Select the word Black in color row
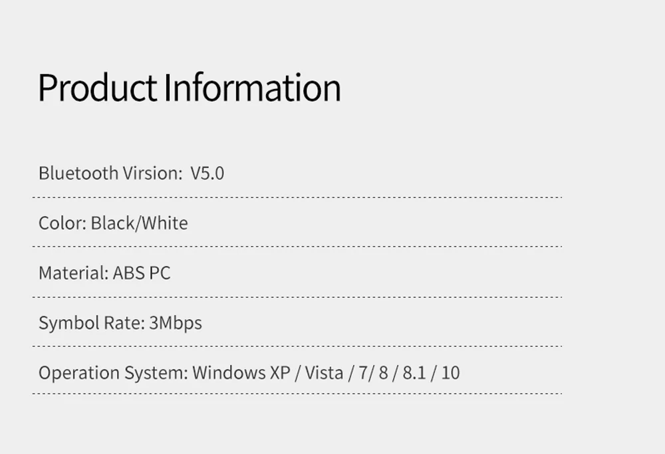The height and width of the screenshot is (454, 665). [112, 223]
